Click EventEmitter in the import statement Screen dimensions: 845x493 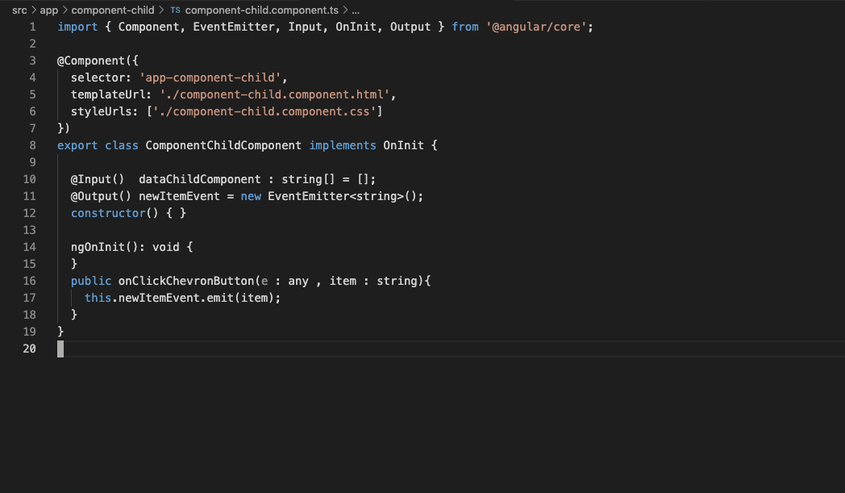point(223,26)
